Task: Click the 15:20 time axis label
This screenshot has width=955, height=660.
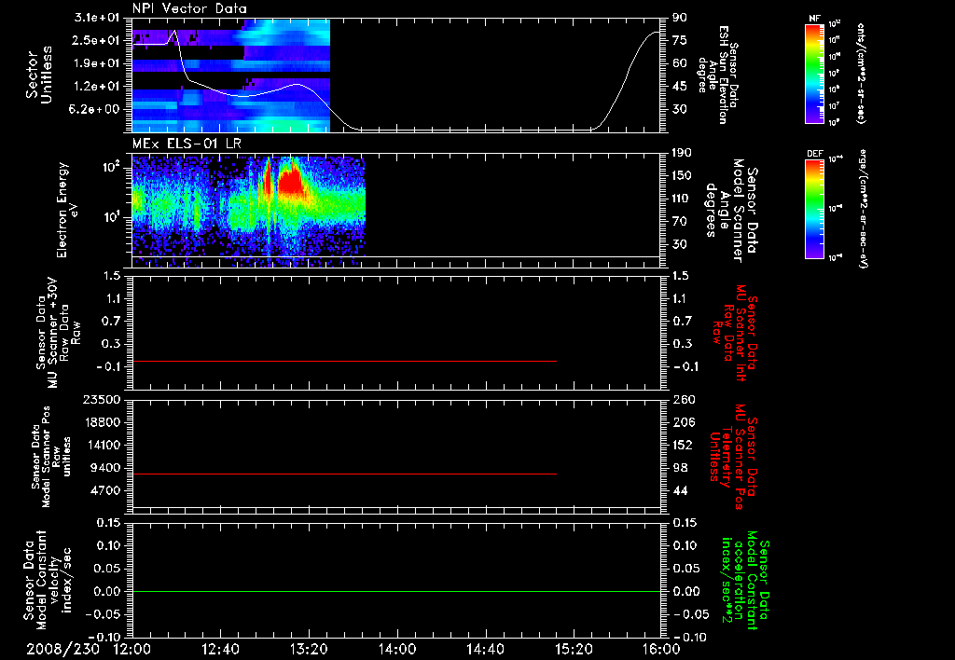Action: point(574,649)
